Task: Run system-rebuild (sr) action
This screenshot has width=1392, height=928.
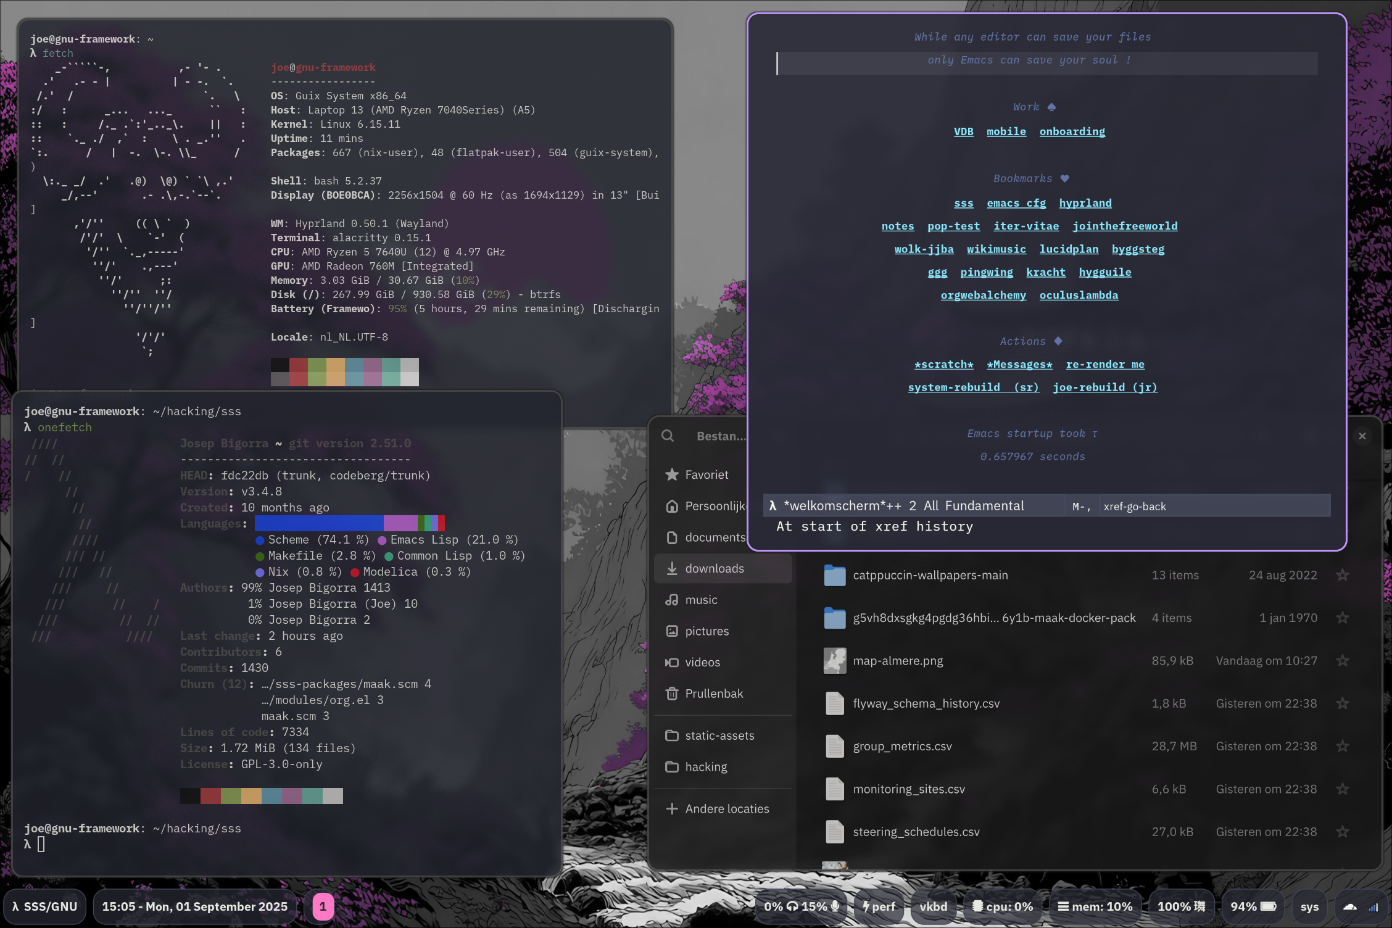Action: pos(973,387)
